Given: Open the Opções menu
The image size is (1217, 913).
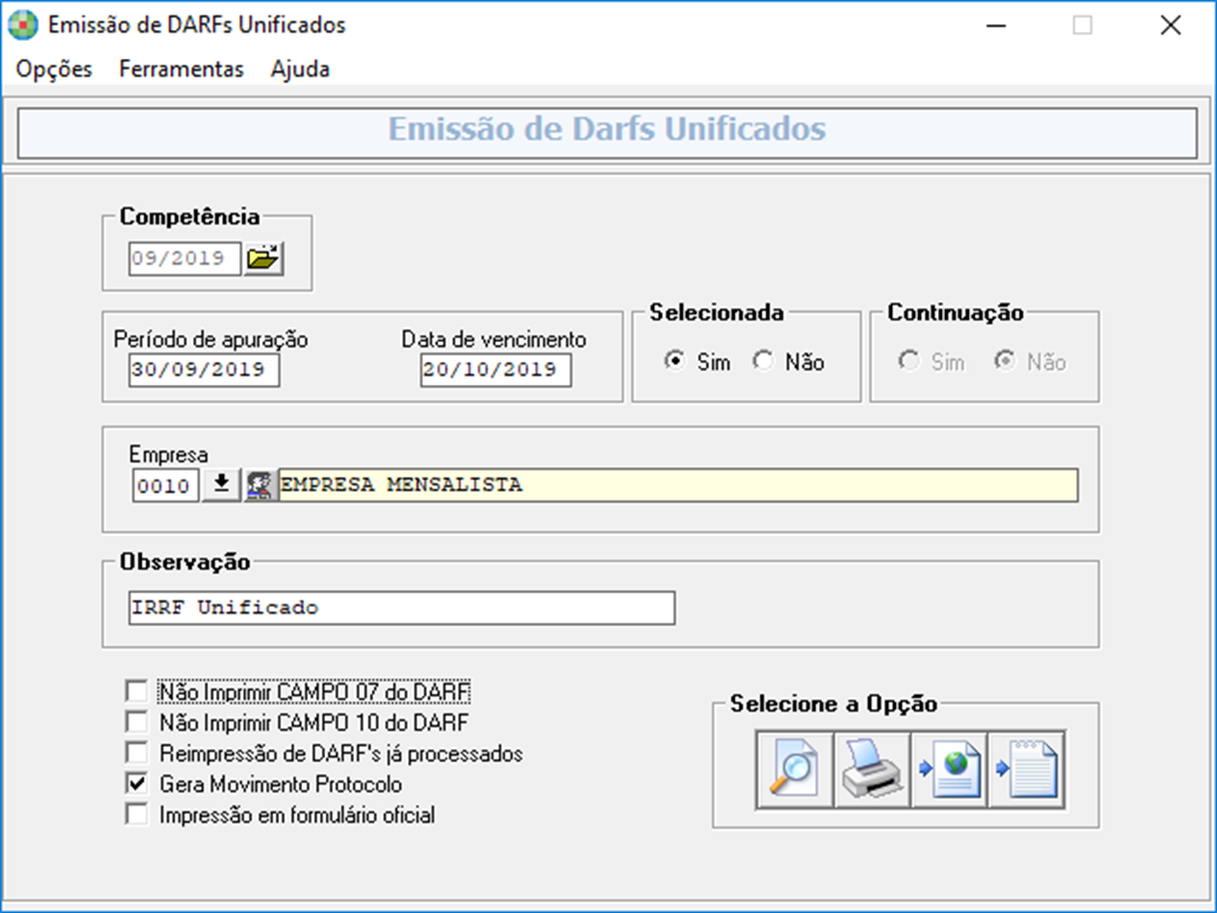Looking at the screenshot, I should click(x=55, y=70).
